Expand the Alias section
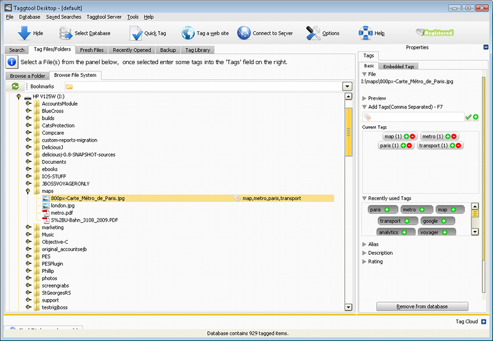Image resolution: width=493 pixels, height=341 pixels. point(364,244)
